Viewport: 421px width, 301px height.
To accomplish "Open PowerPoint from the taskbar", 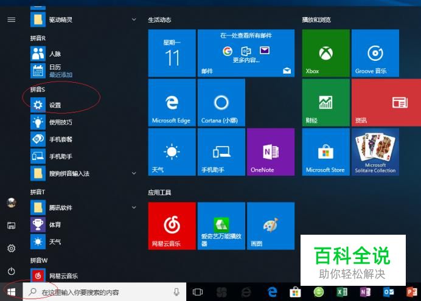I will coord(412,292).
